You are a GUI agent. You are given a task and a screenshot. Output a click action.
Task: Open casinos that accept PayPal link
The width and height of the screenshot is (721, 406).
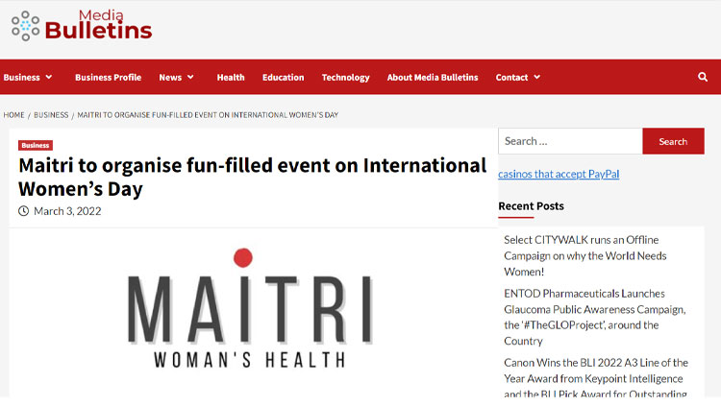(559, 174)
